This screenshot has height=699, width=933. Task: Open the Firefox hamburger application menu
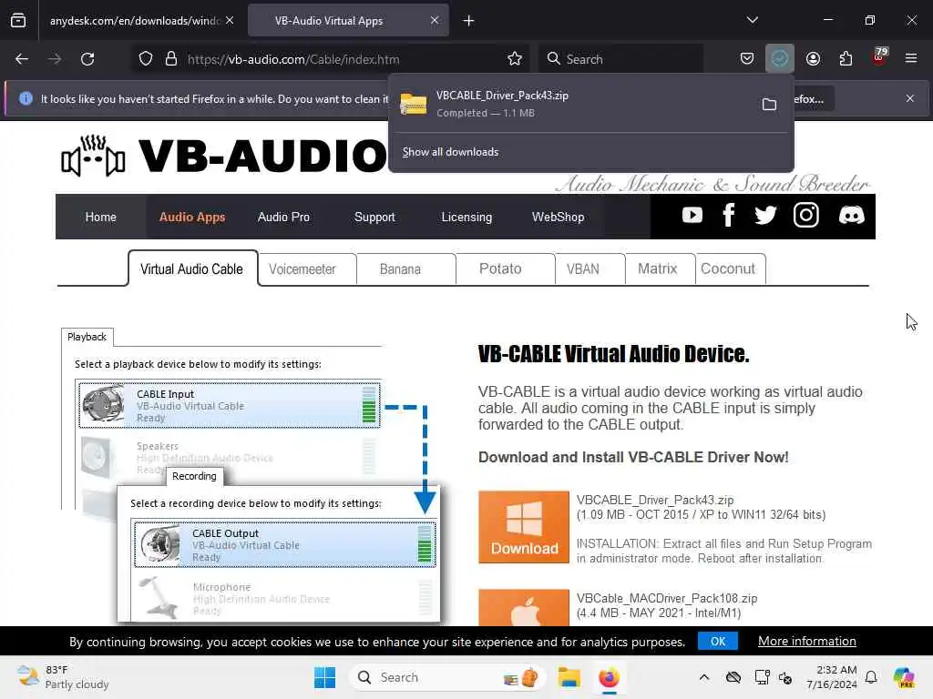911,59
